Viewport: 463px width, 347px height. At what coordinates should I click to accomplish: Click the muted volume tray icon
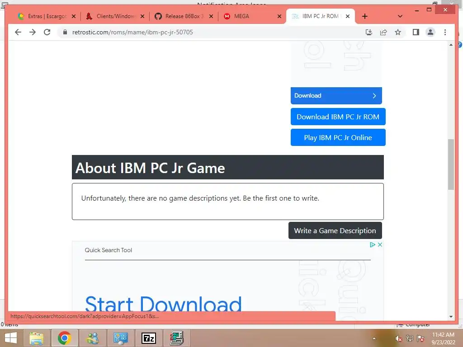click(398, 338)
